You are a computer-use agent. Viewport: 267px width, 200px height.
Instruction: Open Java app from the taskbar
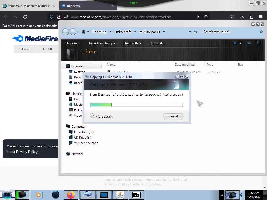point(120,195)
